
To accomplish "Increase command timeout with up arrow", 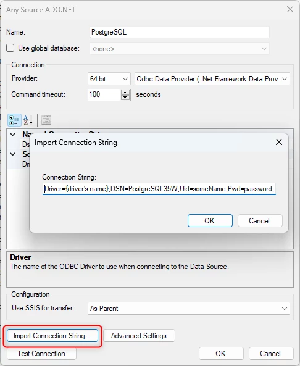I will click(125, 92).
